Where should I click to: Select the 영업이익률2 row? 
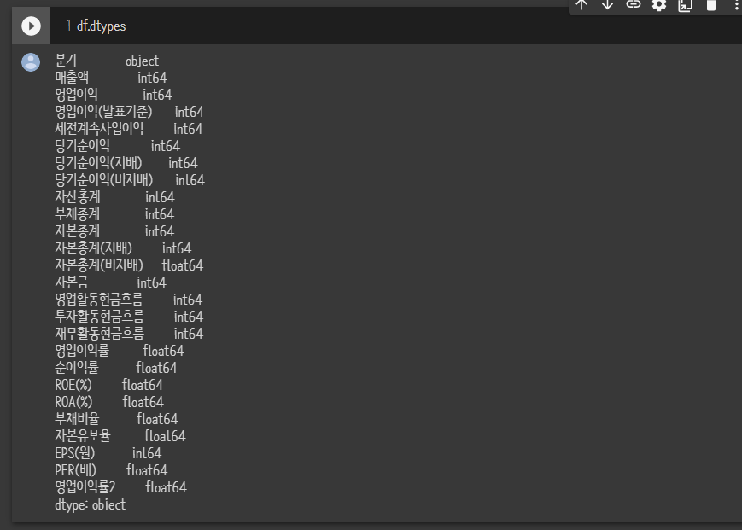(120, 487)
